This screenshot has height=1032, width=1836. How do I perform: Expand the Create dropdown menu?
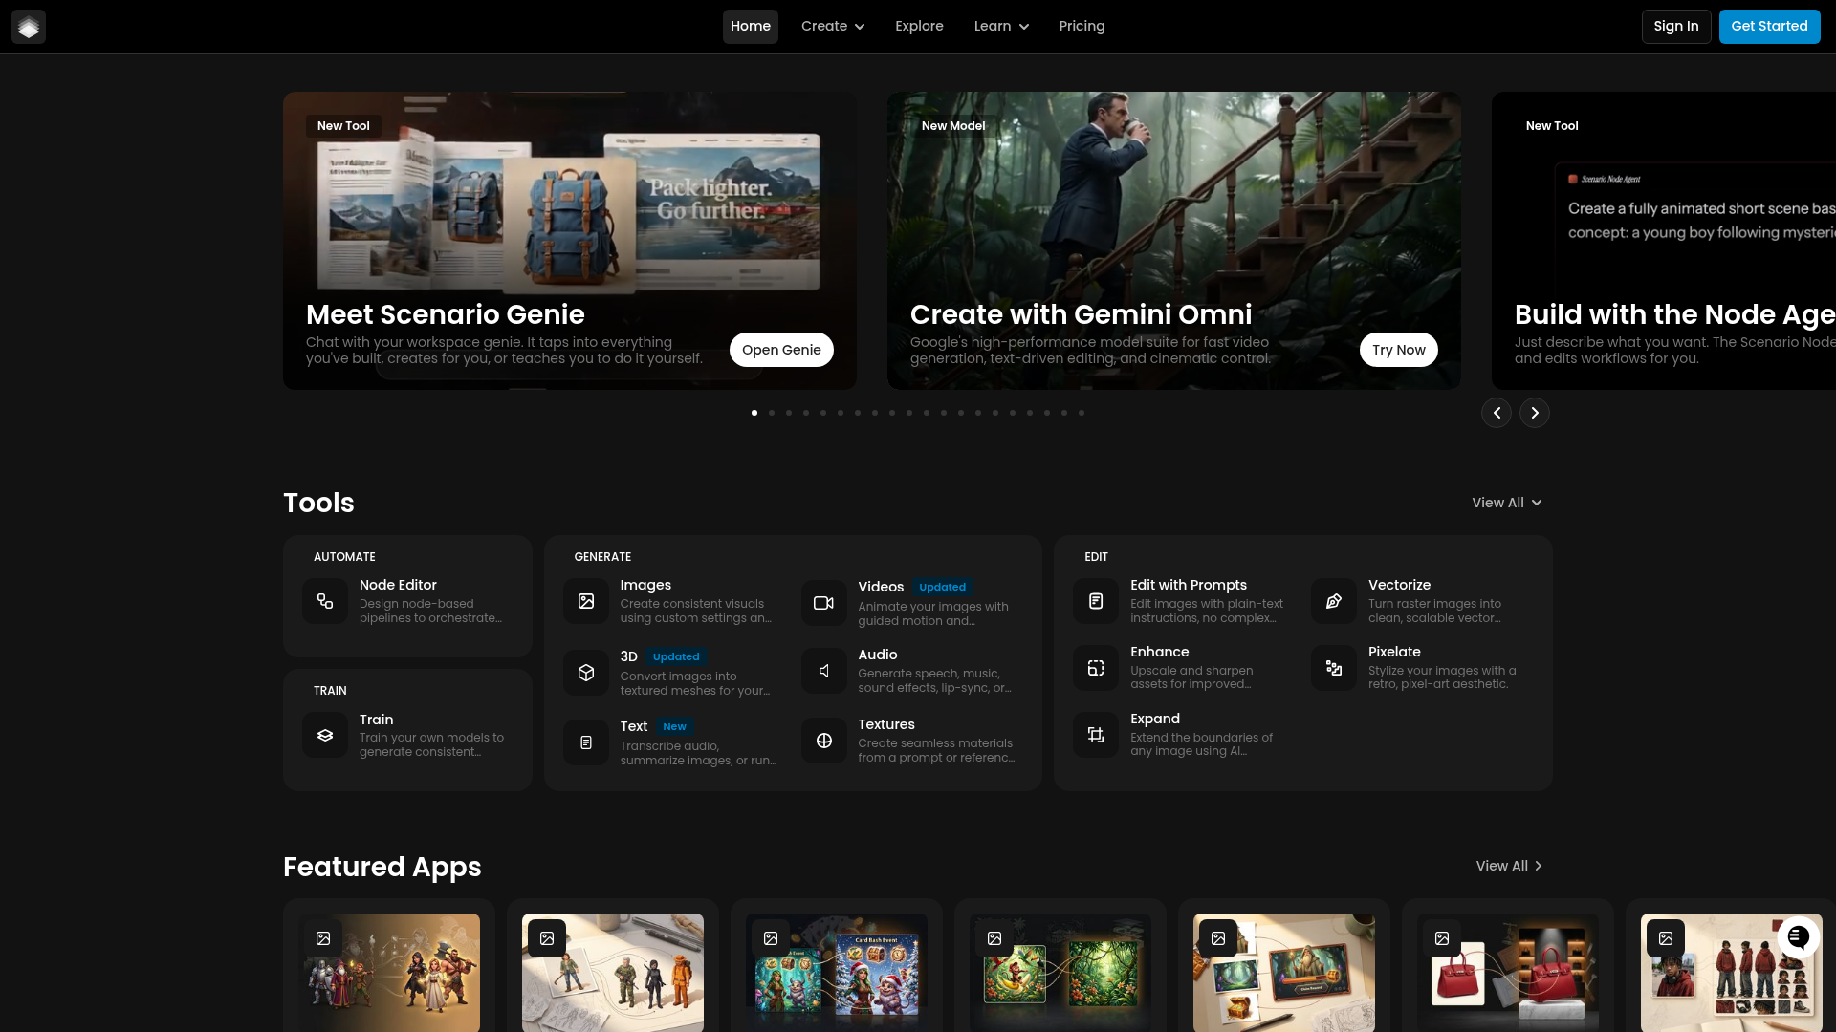click(833, 27)
